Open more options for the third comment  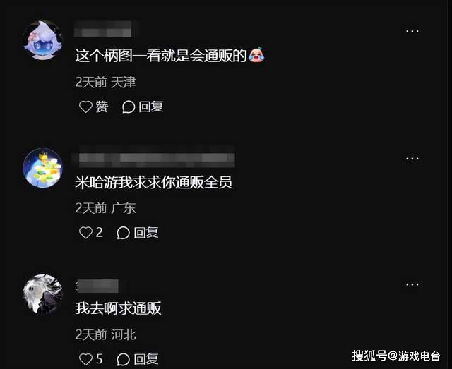tap(412, 284)
